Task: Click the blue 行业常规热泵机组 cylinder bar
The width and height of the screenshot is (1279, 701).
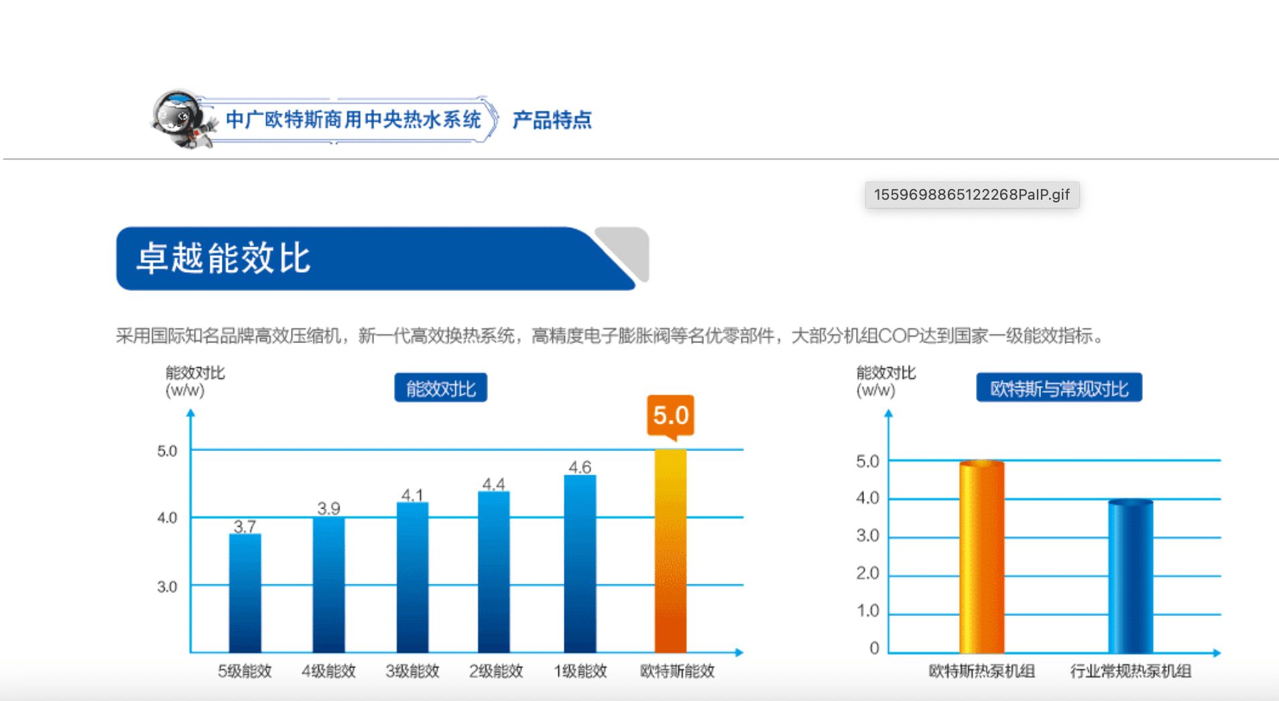Action: 1130,576
